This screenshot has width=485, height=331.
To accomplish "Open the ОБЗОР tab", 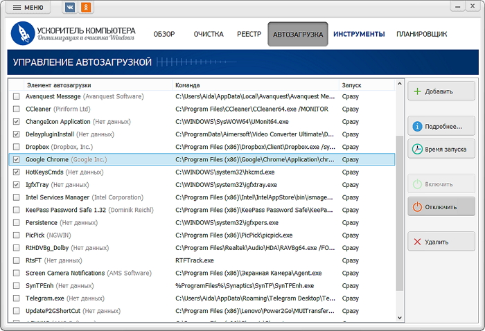I will click(164, 34).
